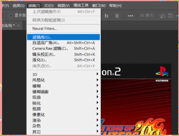Open the 窗口(W) menu

(99, 6)
